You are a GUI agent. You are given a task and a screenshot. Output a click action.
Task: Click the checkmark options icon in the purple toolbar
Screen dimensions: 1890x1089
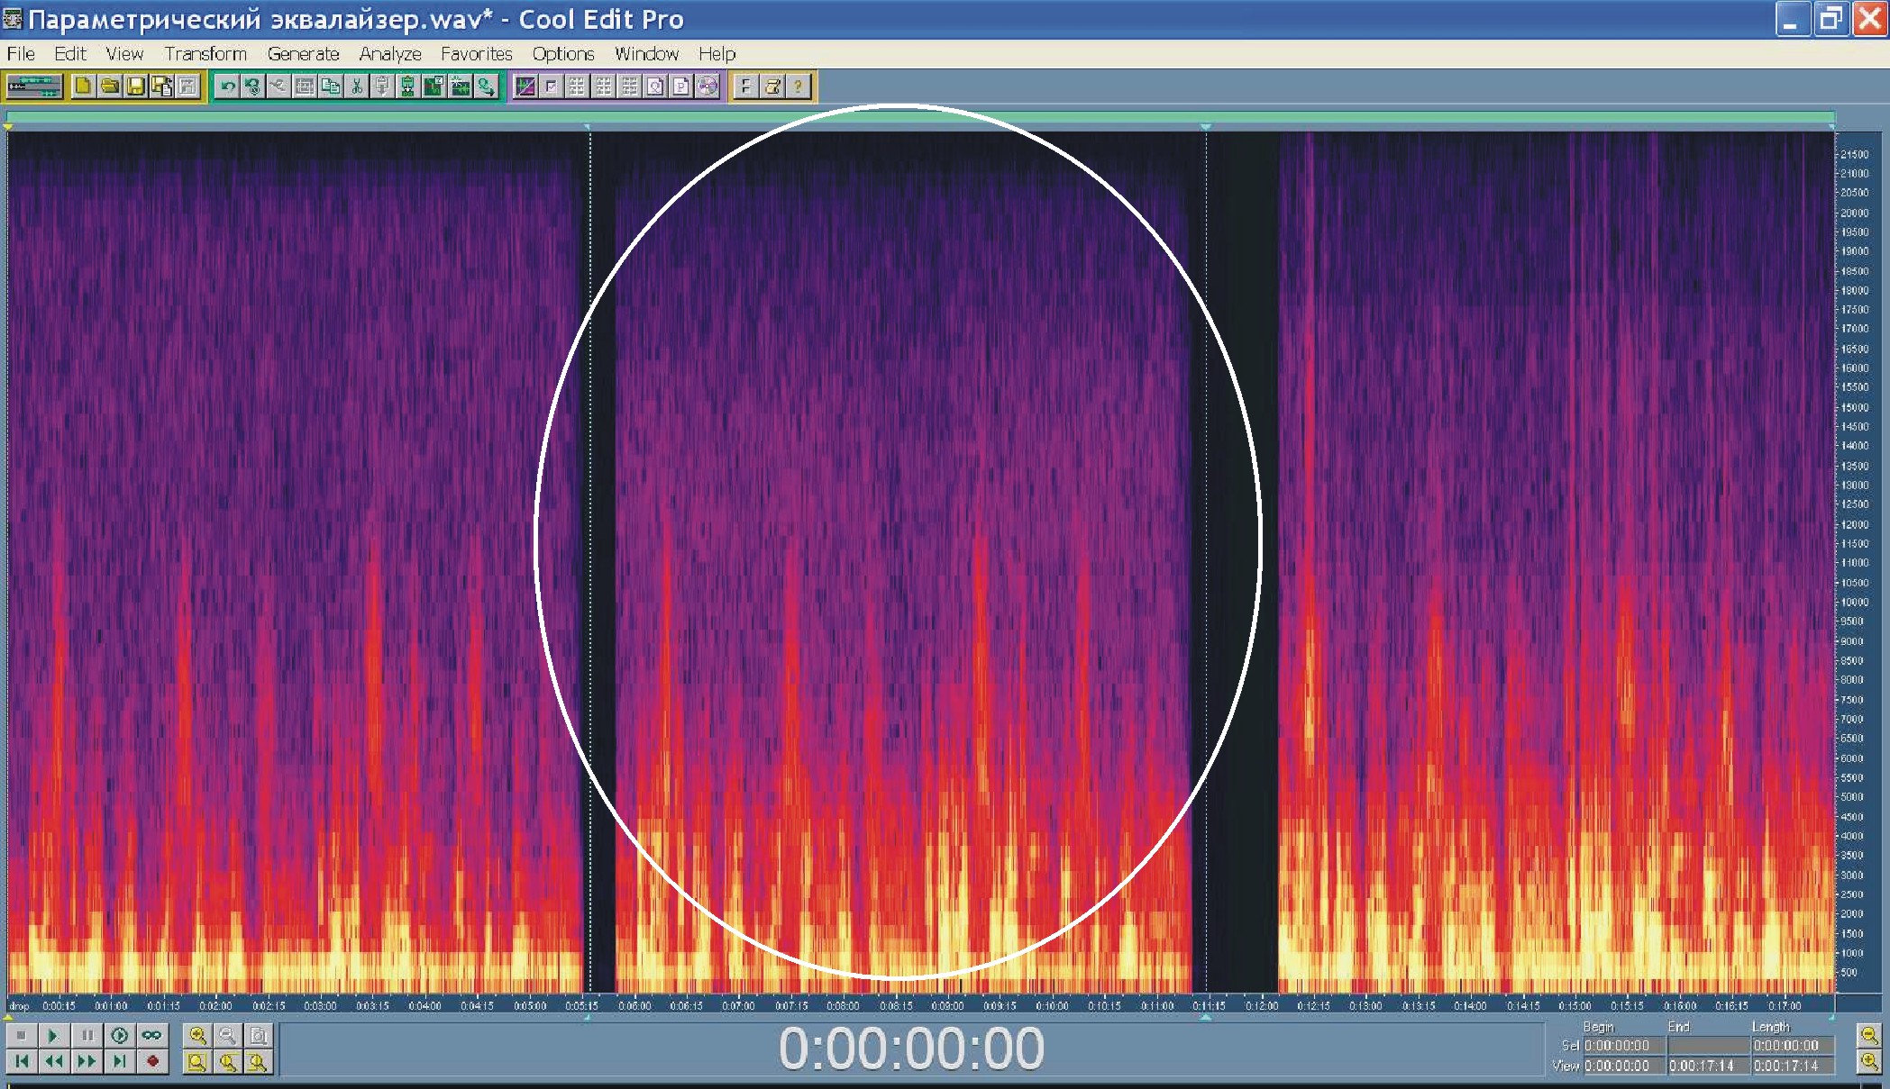[x=551, y=86]
